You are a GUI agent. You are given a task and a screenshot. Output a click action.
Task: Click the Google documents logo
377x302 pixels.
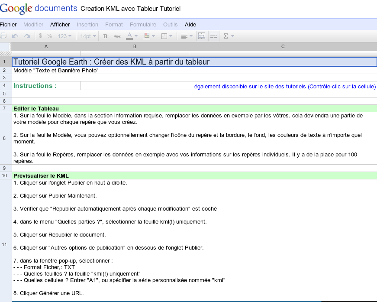pyautogui.click(x=39, y=8)
